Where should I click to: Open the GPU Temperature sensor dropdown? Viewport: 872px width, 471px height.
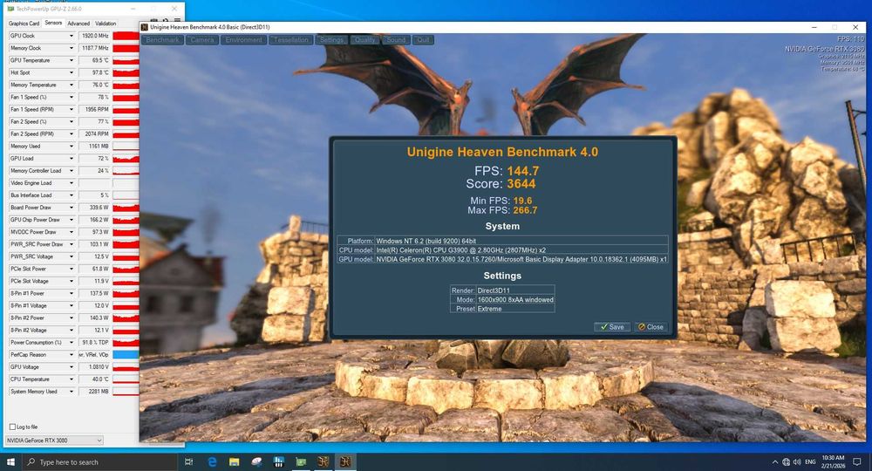click(x=72, y=60)
